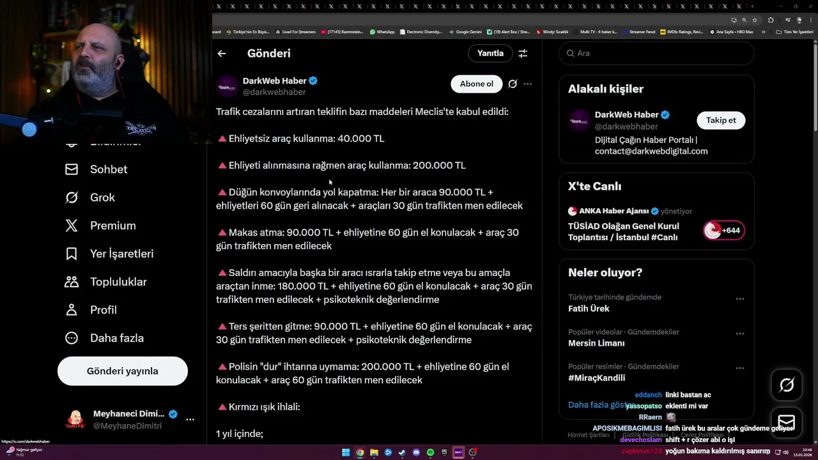Expand the Daha fazla sidebar menu

click(104, 338)
